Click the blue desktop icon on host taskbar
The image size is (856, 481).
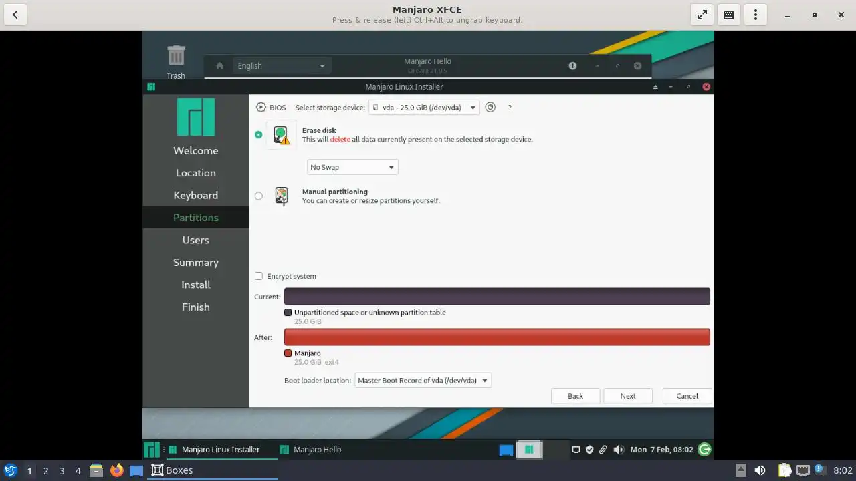[136, 470]
